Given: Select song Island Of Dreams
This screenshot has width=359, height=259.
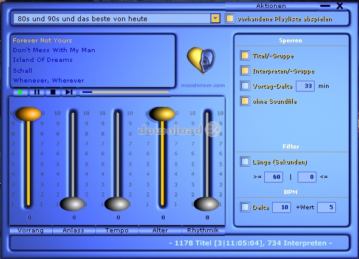Looking at the screenshot, I should (x=43, y=59).
